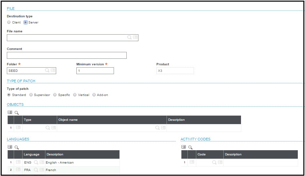Click the Object name column header
This screenshot has width=305, height=176.
[x=112, y=120]
